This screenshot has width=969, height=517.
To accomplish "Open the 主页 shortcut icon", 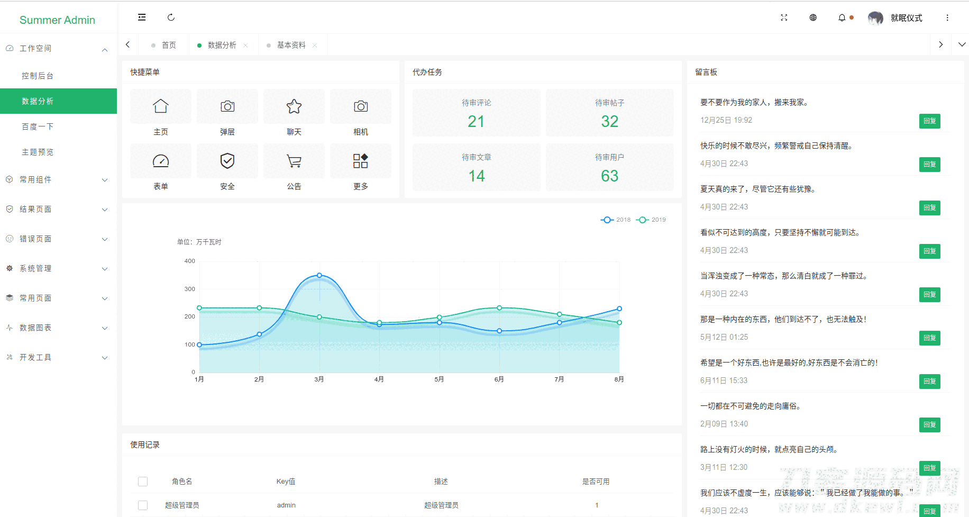I will (x=160, y=106).
